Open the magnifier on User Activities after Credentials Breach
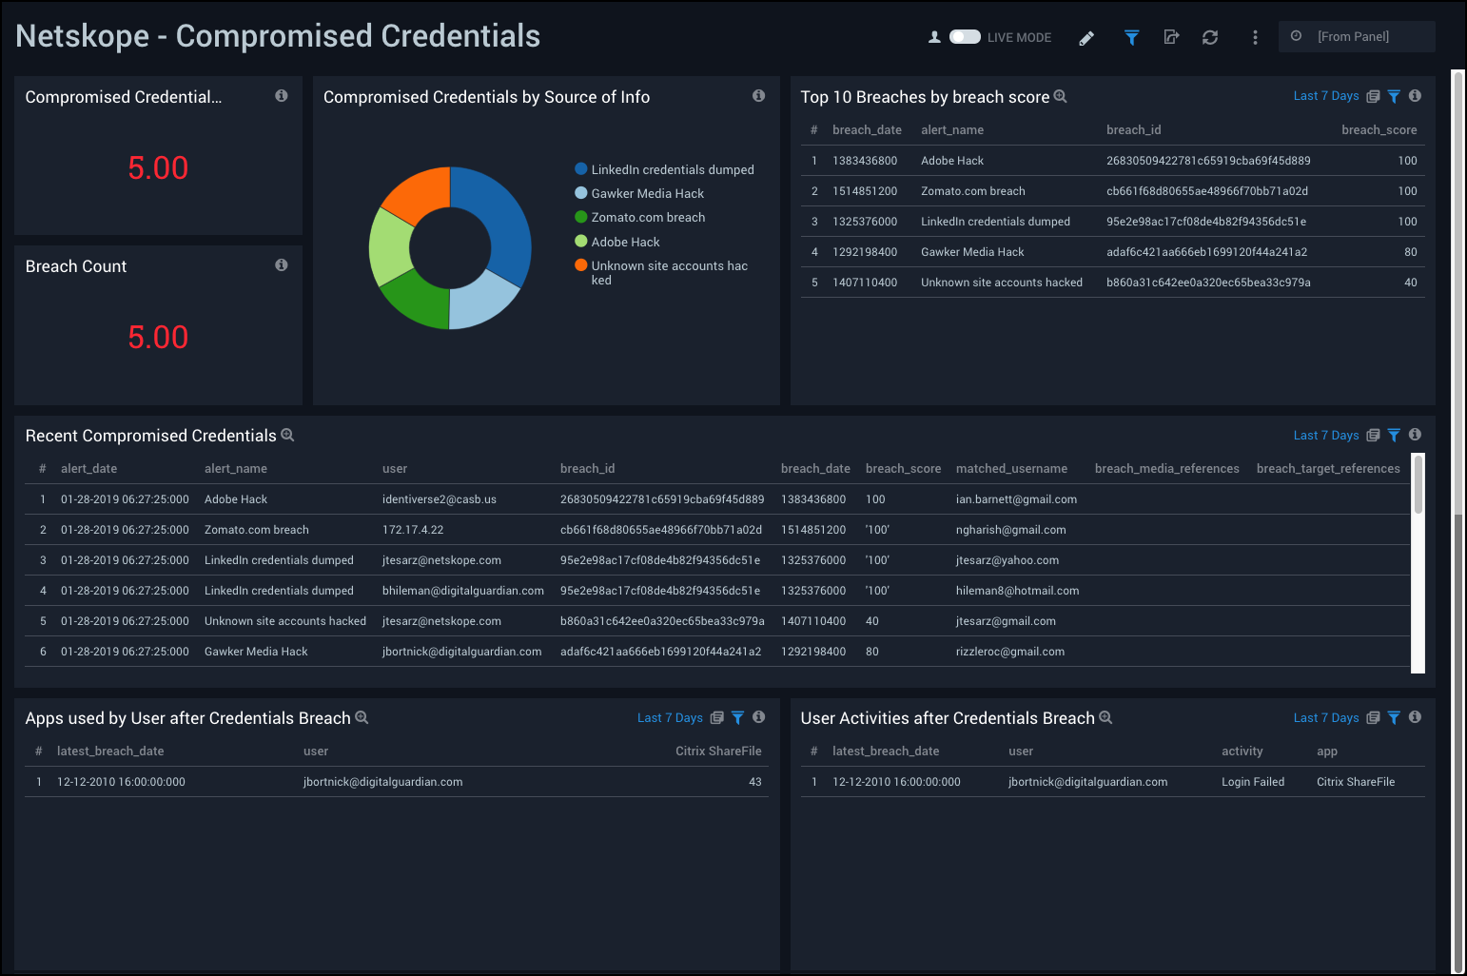 1105,718
